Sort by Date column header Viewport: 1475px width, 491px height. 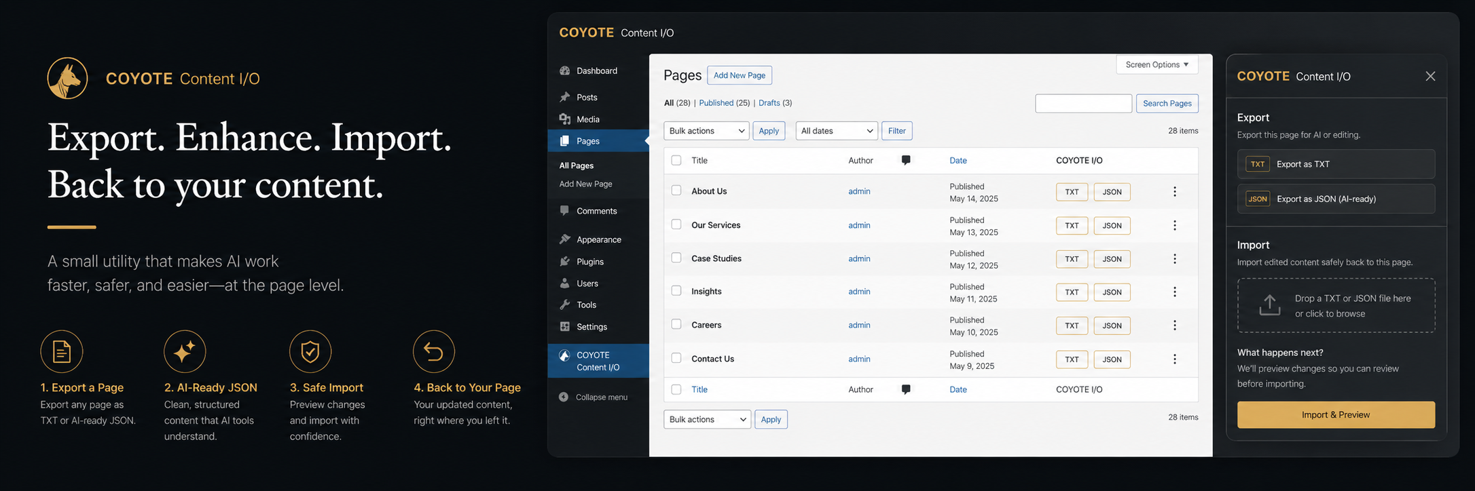pos(958,160)
